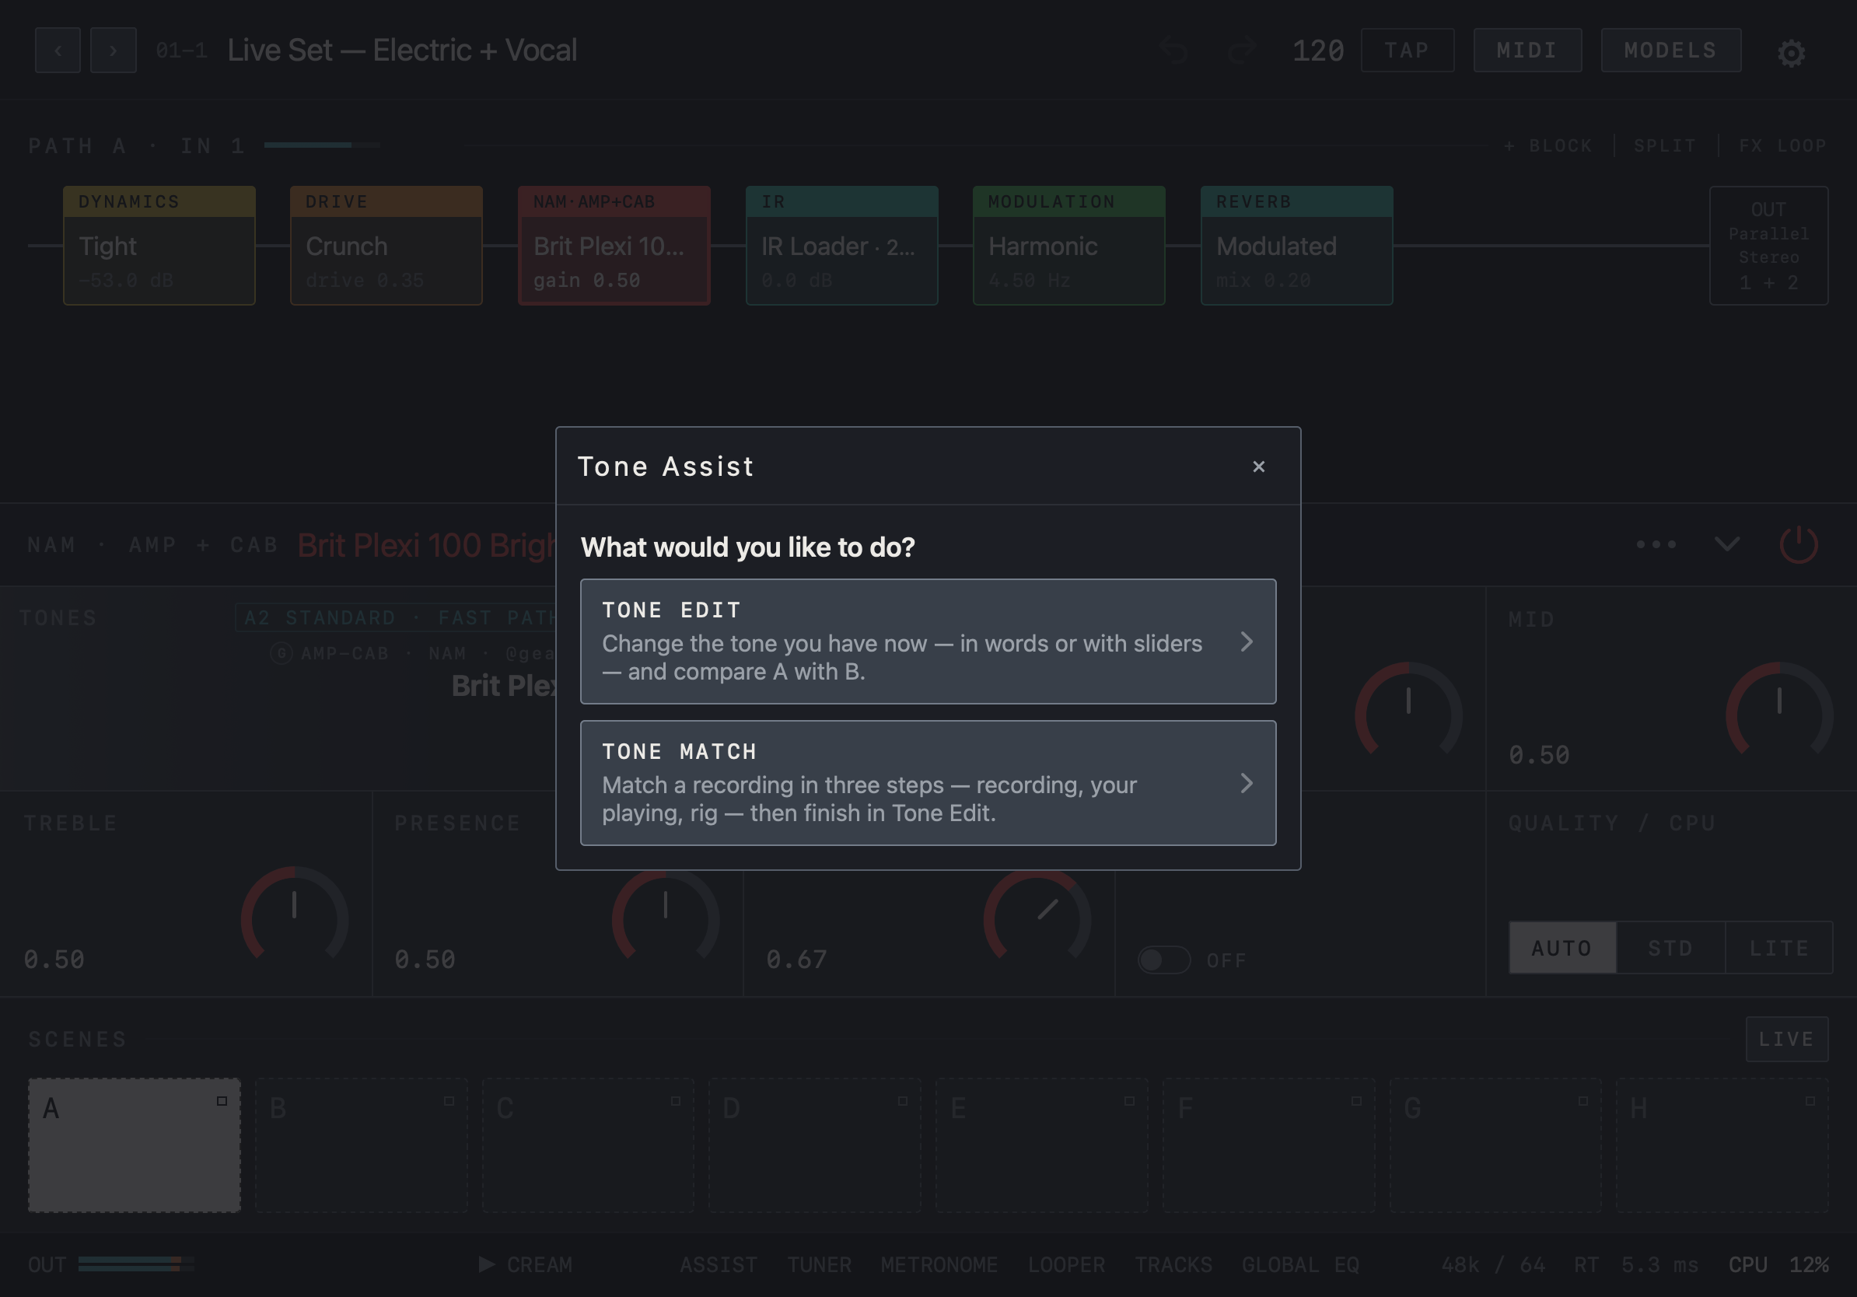1857x1297 pixels.
Task: Select the IR Loader block
Action: (x=842, y=245)
